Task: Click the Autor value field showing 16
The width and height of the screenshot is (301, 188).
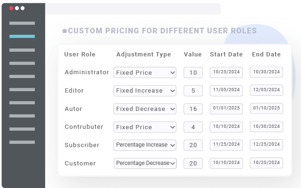Action: [x=193, y=109]
